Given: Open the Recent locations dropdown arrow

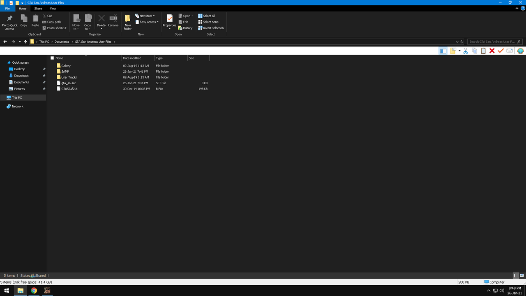Looking at the screenshot, I should [x=20, y=42].
